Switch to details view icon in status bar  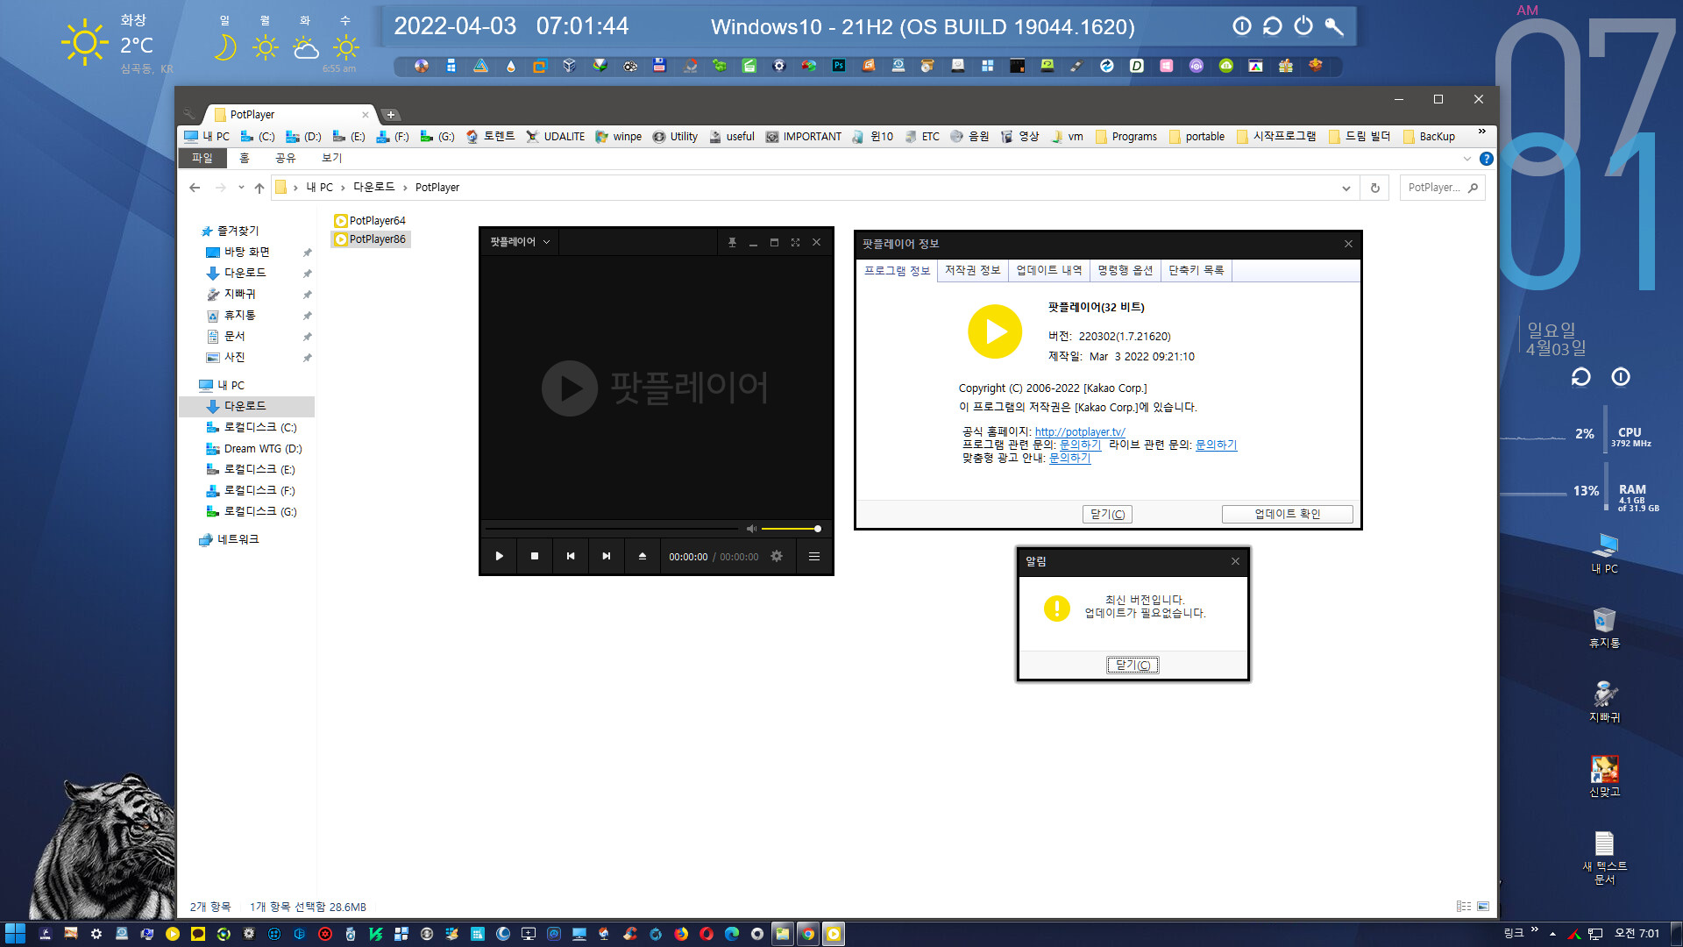[x=1464, y=907]
